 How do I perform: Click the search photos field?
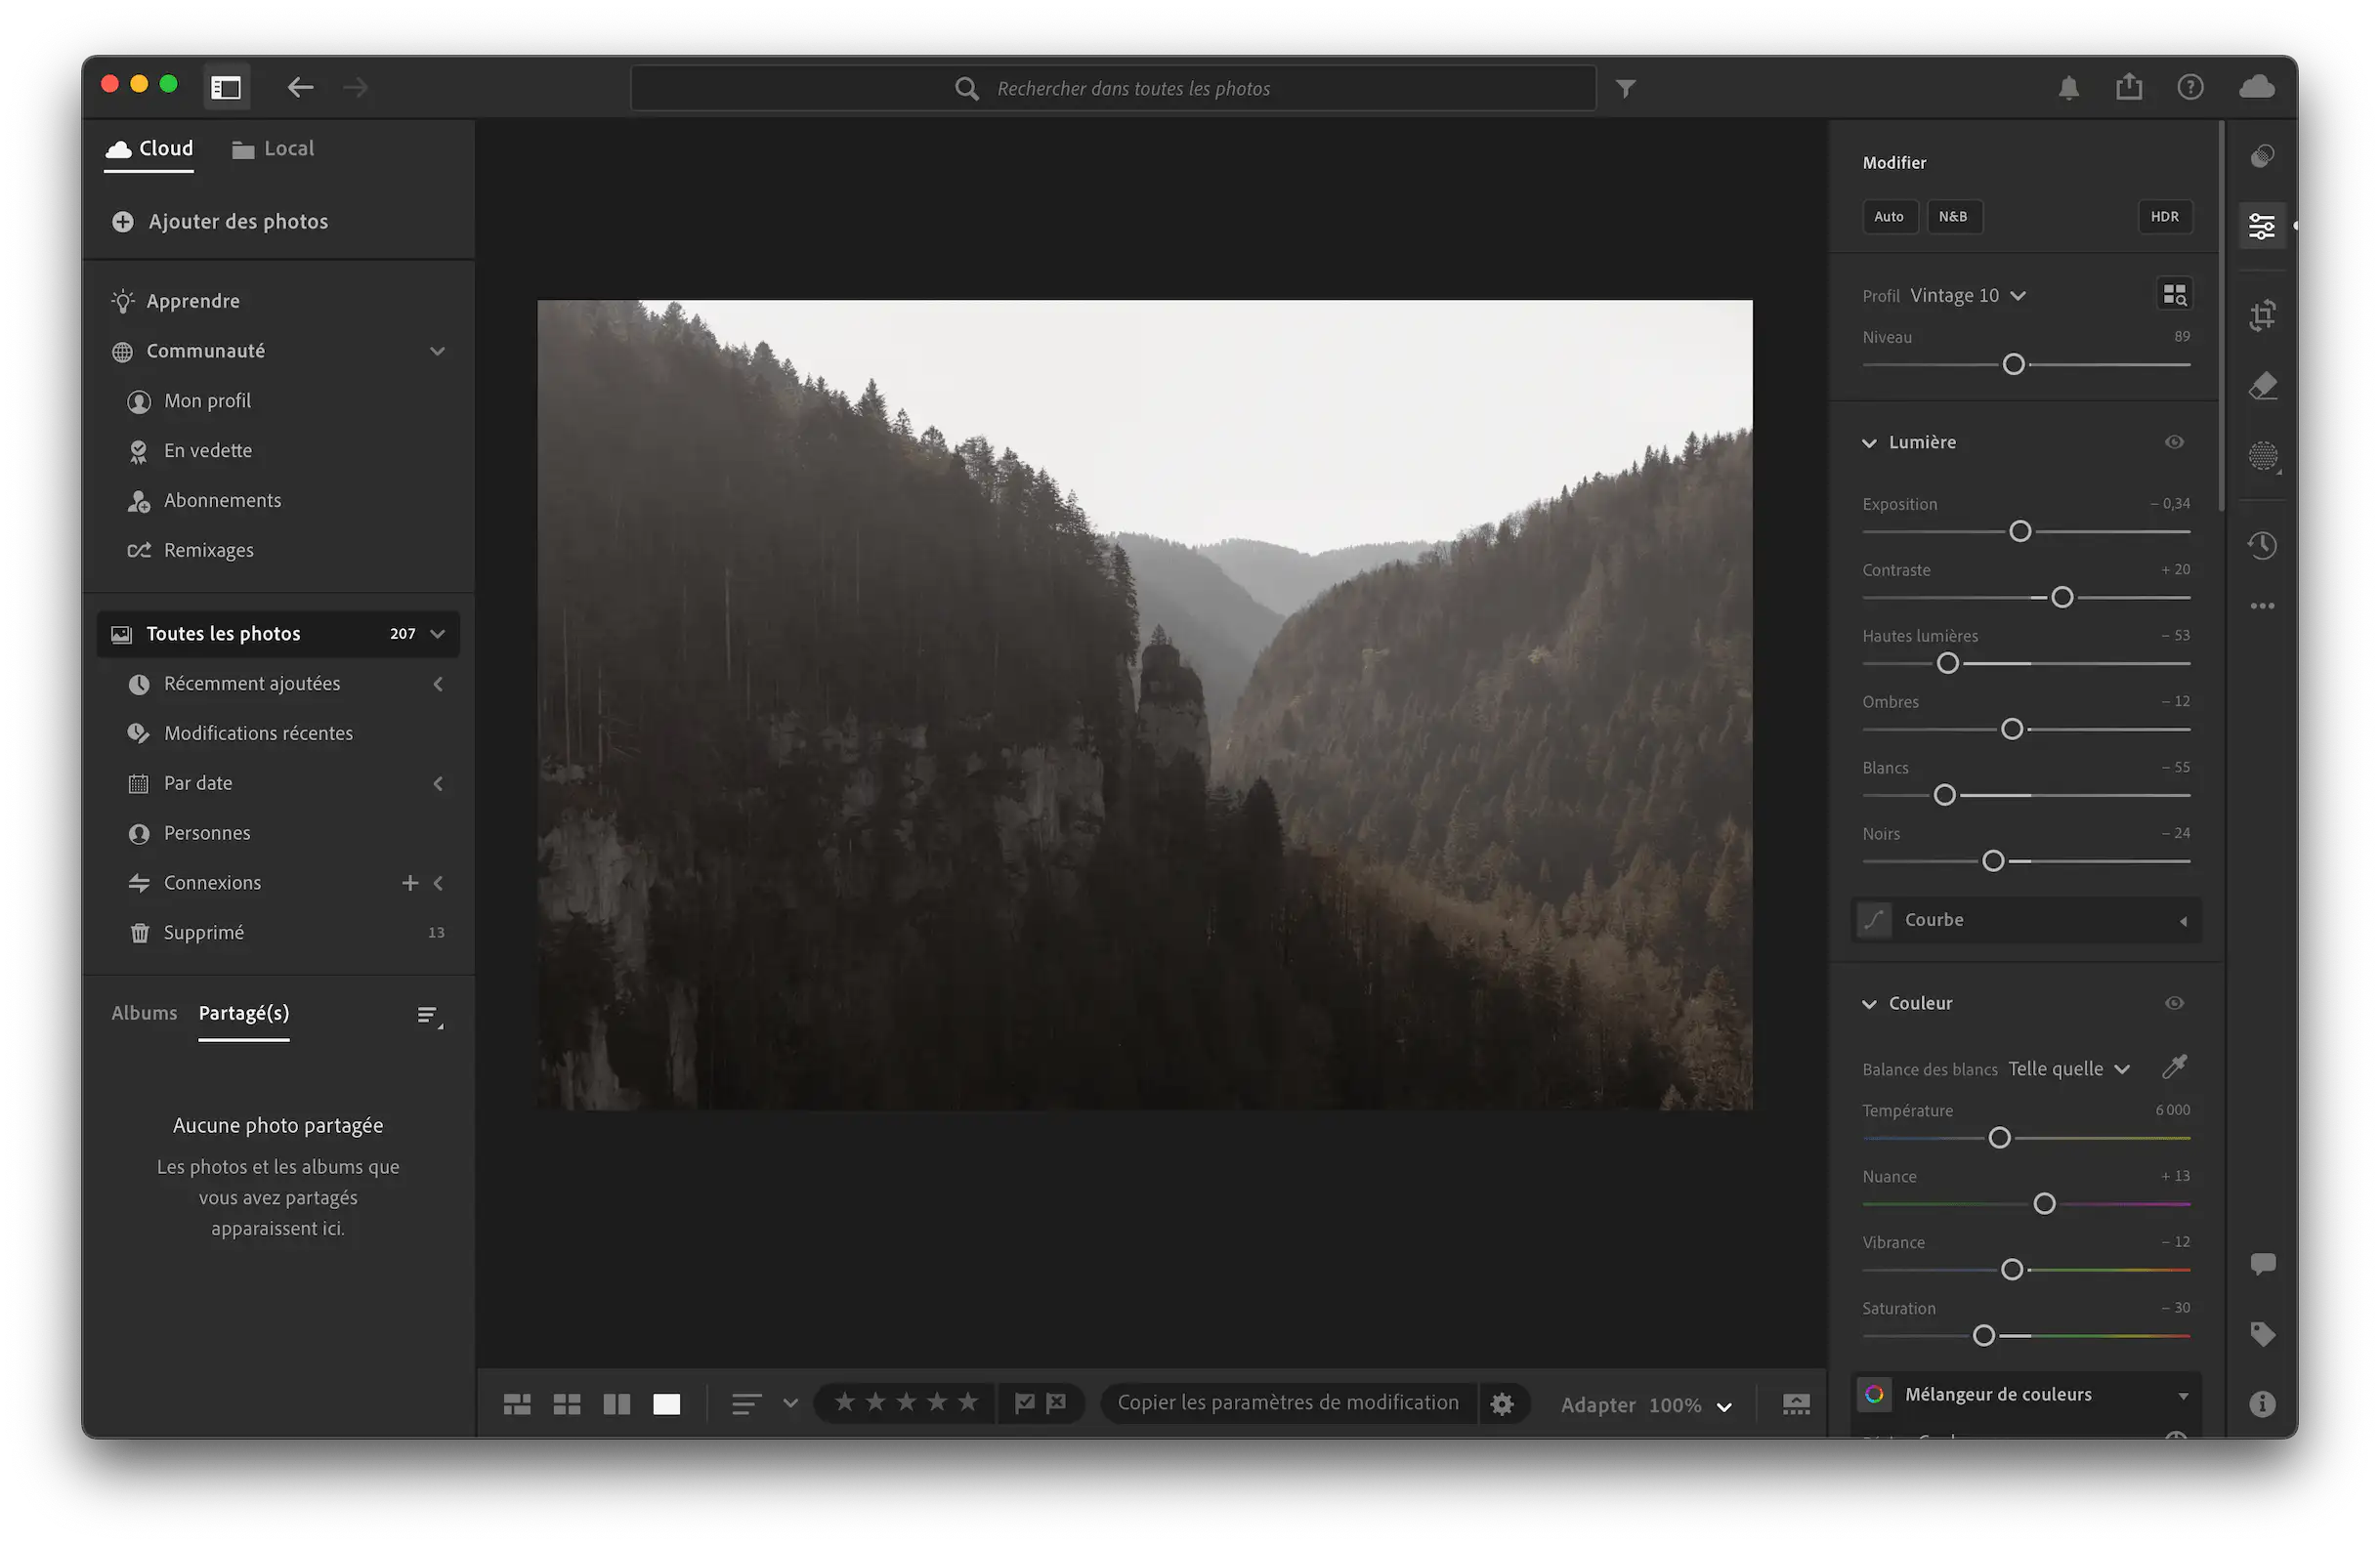point(1112,88)
